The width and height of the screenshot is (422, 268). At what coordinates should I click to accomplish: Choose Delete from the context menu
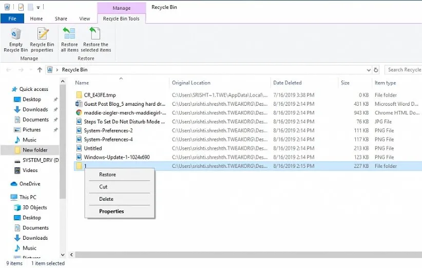point(106,199)
